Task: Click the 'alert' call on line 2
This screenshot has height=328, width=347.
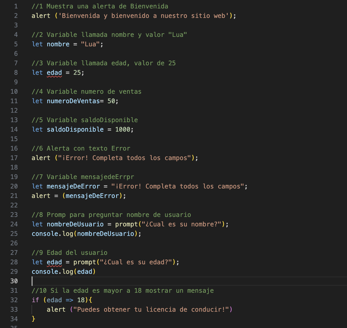Action: click(41, 16)
